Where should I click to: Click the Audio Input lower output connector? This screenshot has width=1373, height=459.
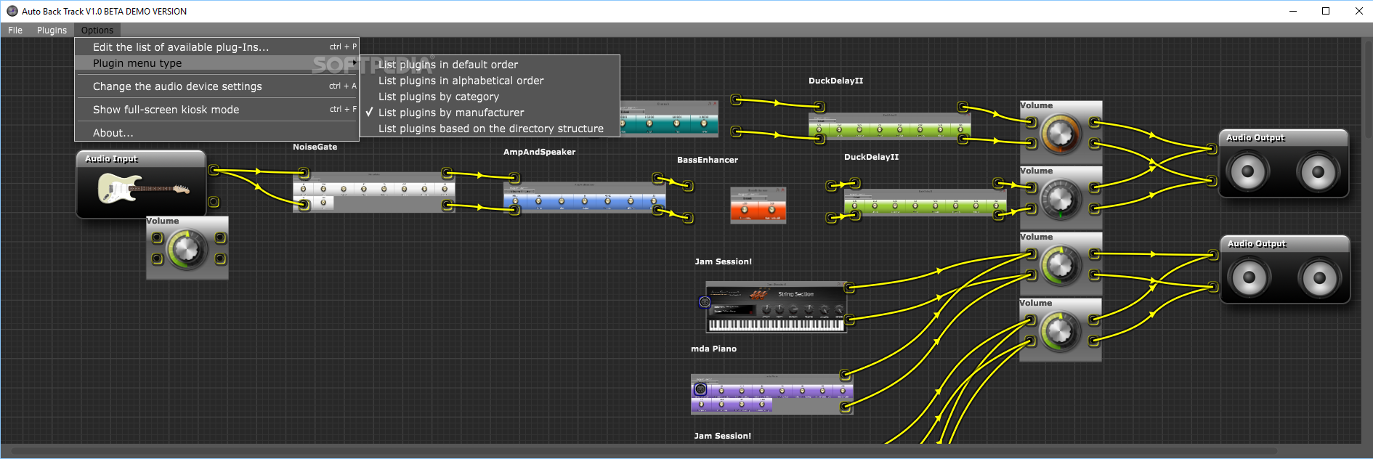[214, 202]
